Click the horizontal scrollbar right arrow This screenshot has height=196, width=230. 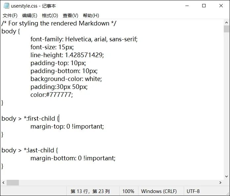(220, 182)
